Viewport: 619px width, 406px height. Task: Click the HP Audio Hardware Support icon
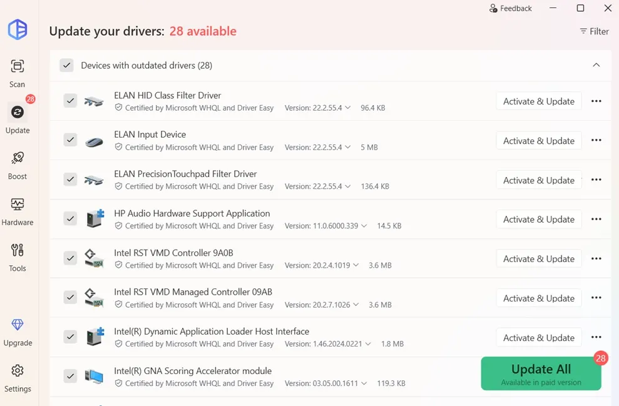95,218
